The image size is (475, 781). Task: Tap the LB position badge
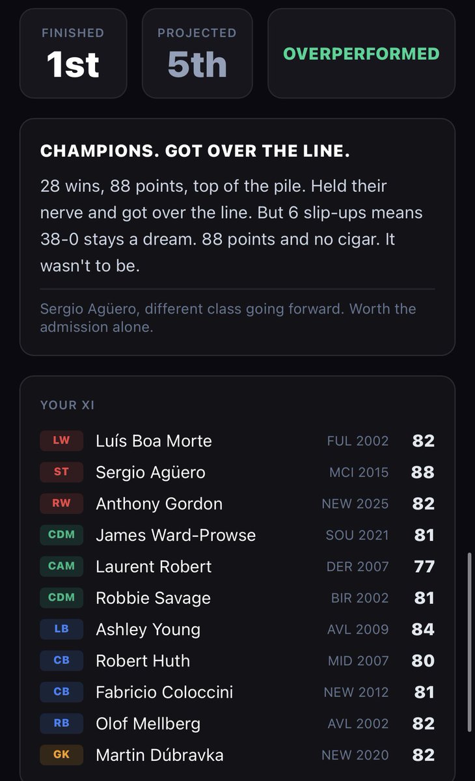tap(61, 629)
